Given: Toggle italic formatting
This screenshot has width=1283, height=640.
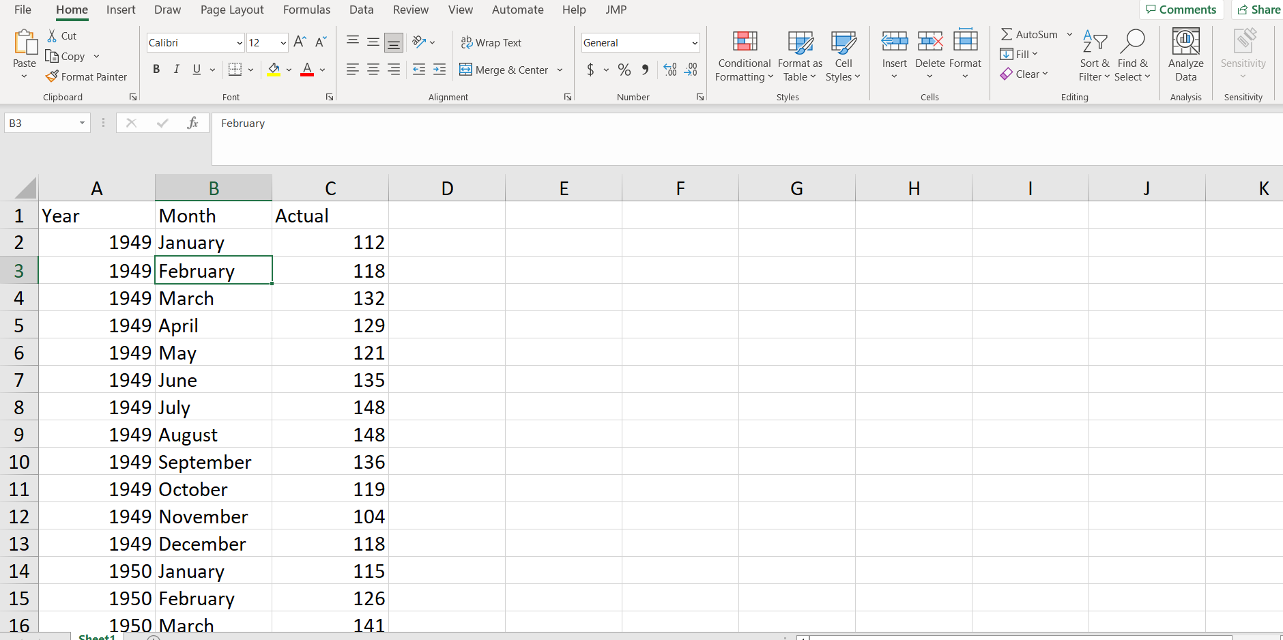Looking at the screenshot, I should (176, 69).
